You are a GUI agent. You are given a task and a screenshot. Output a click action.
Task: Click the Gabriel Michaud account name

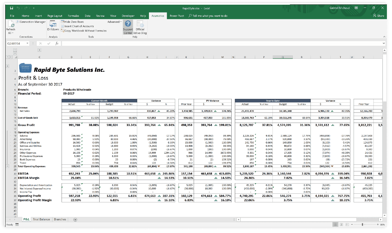click(339, 8)
